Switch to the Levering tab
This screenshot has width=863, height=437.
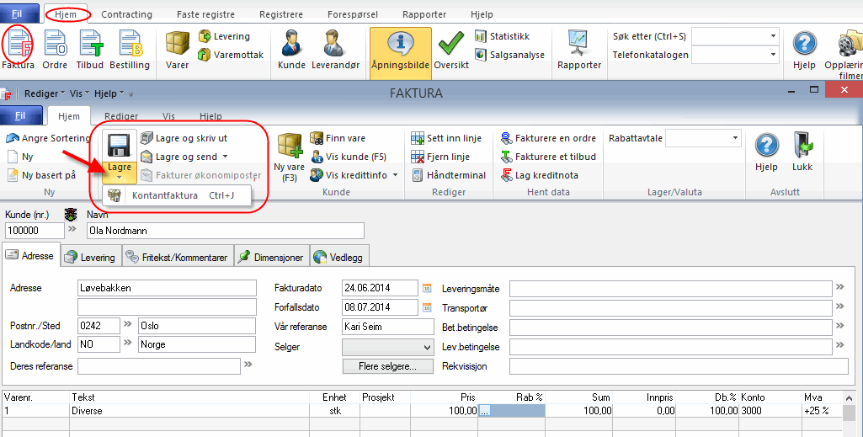point(92,258)
